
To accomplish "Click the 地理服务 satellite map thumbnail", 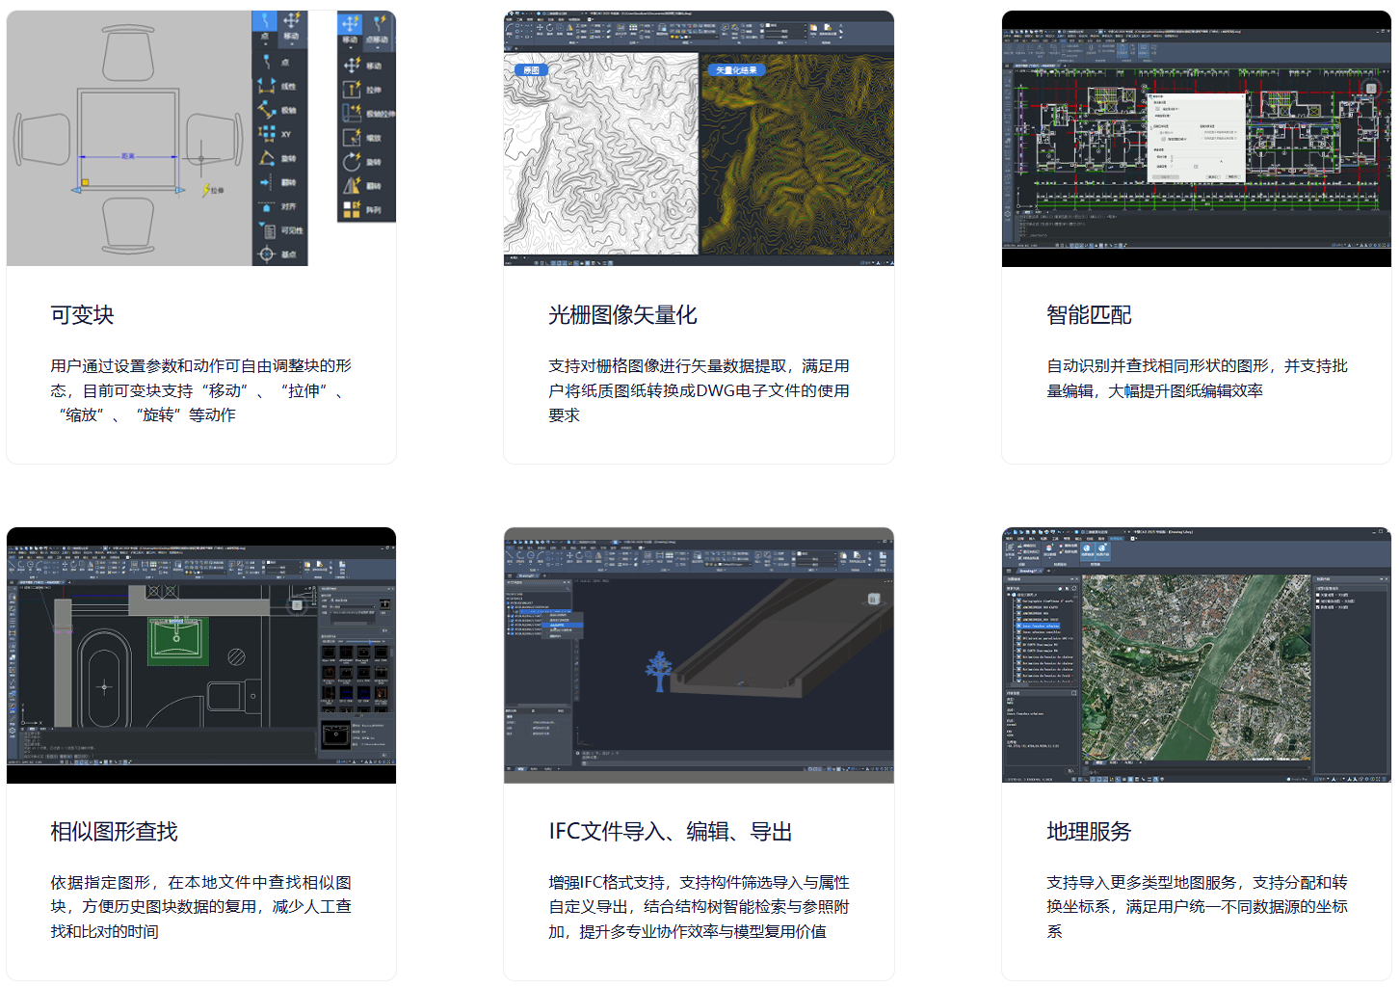I will point(1196,655).
